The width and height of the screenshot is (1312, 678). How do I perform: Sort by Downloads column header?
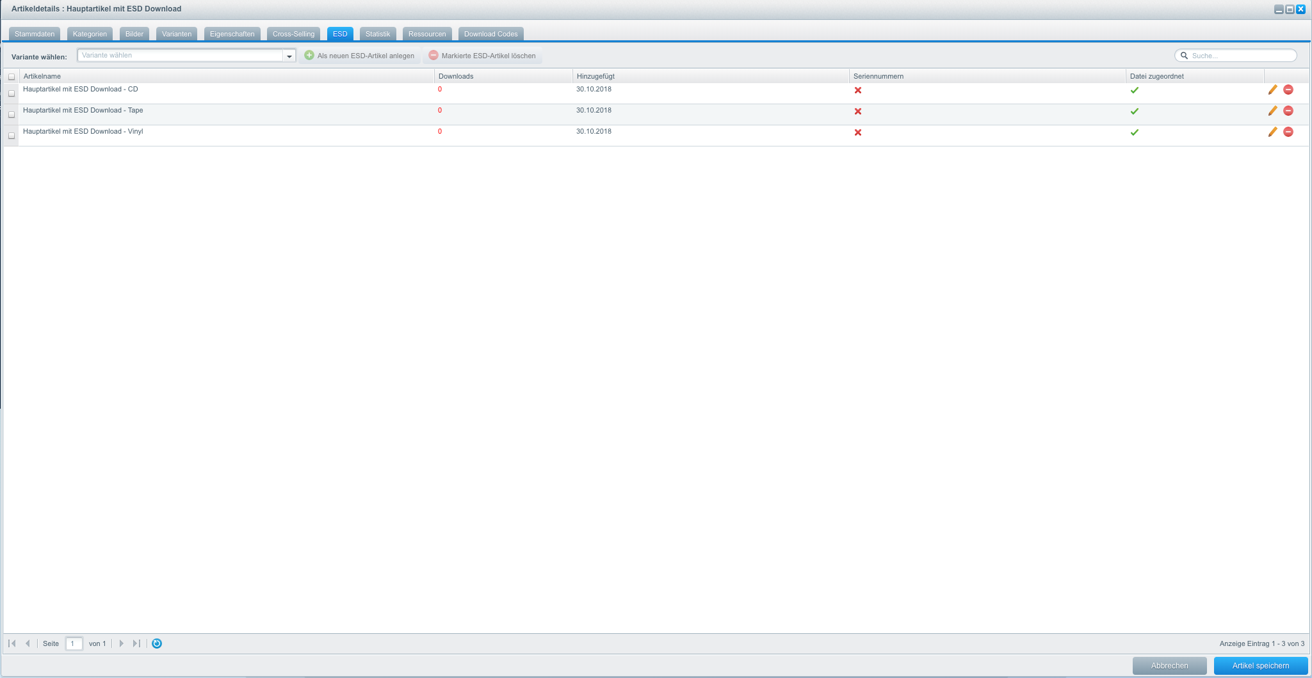point(503,76)
